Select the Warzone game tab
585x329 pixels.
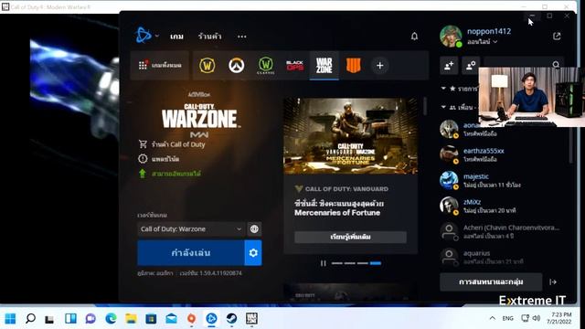324,65
